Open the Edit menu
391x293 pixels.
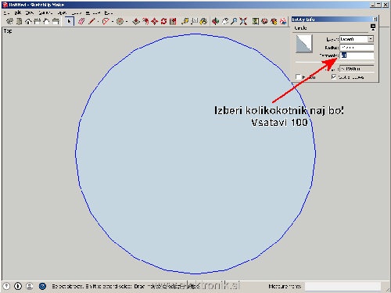click(18, 13)
